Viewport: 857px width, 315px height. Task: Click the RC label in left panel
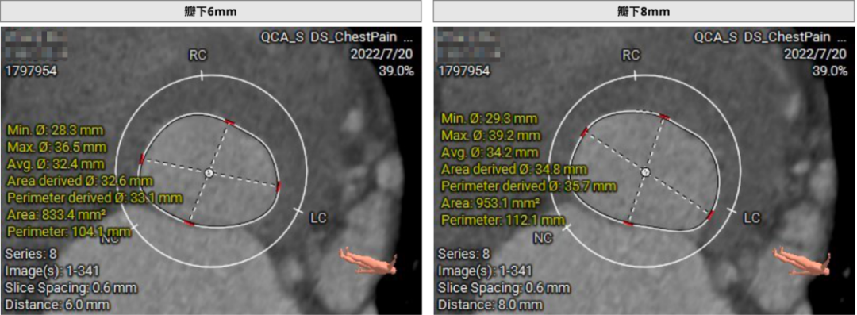click(198, 56)
